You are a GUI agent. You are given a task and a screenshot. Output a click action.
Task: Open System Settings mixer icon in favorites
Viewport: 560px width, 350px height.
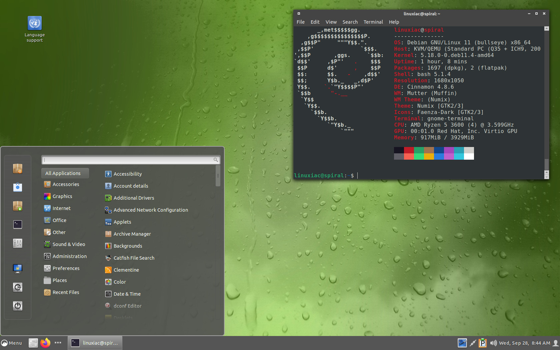click(x=18, y=243)
